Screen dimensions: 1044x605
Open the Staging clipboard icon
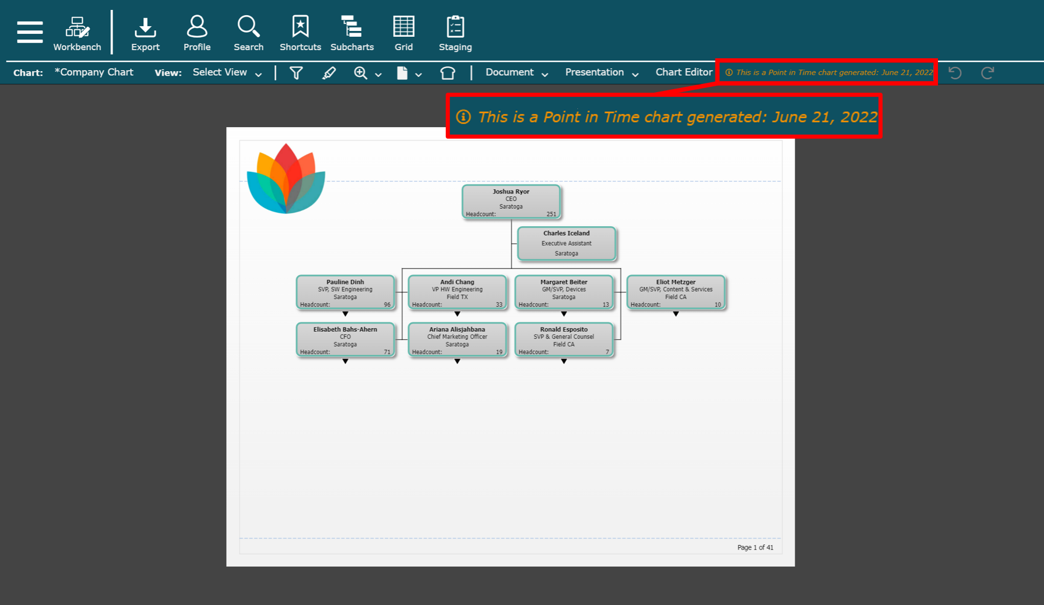(455, 33)
